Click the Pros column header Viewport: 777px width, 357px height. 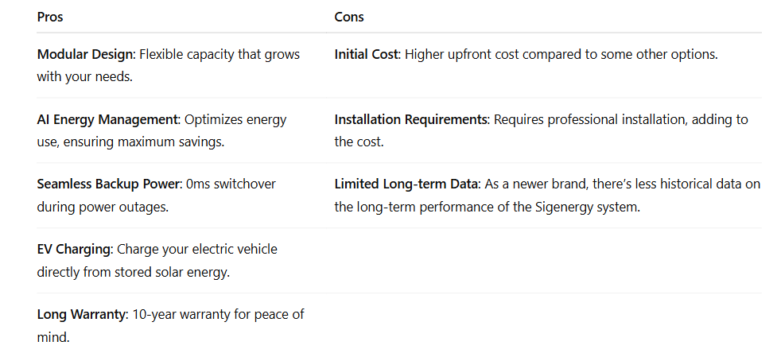50,17
